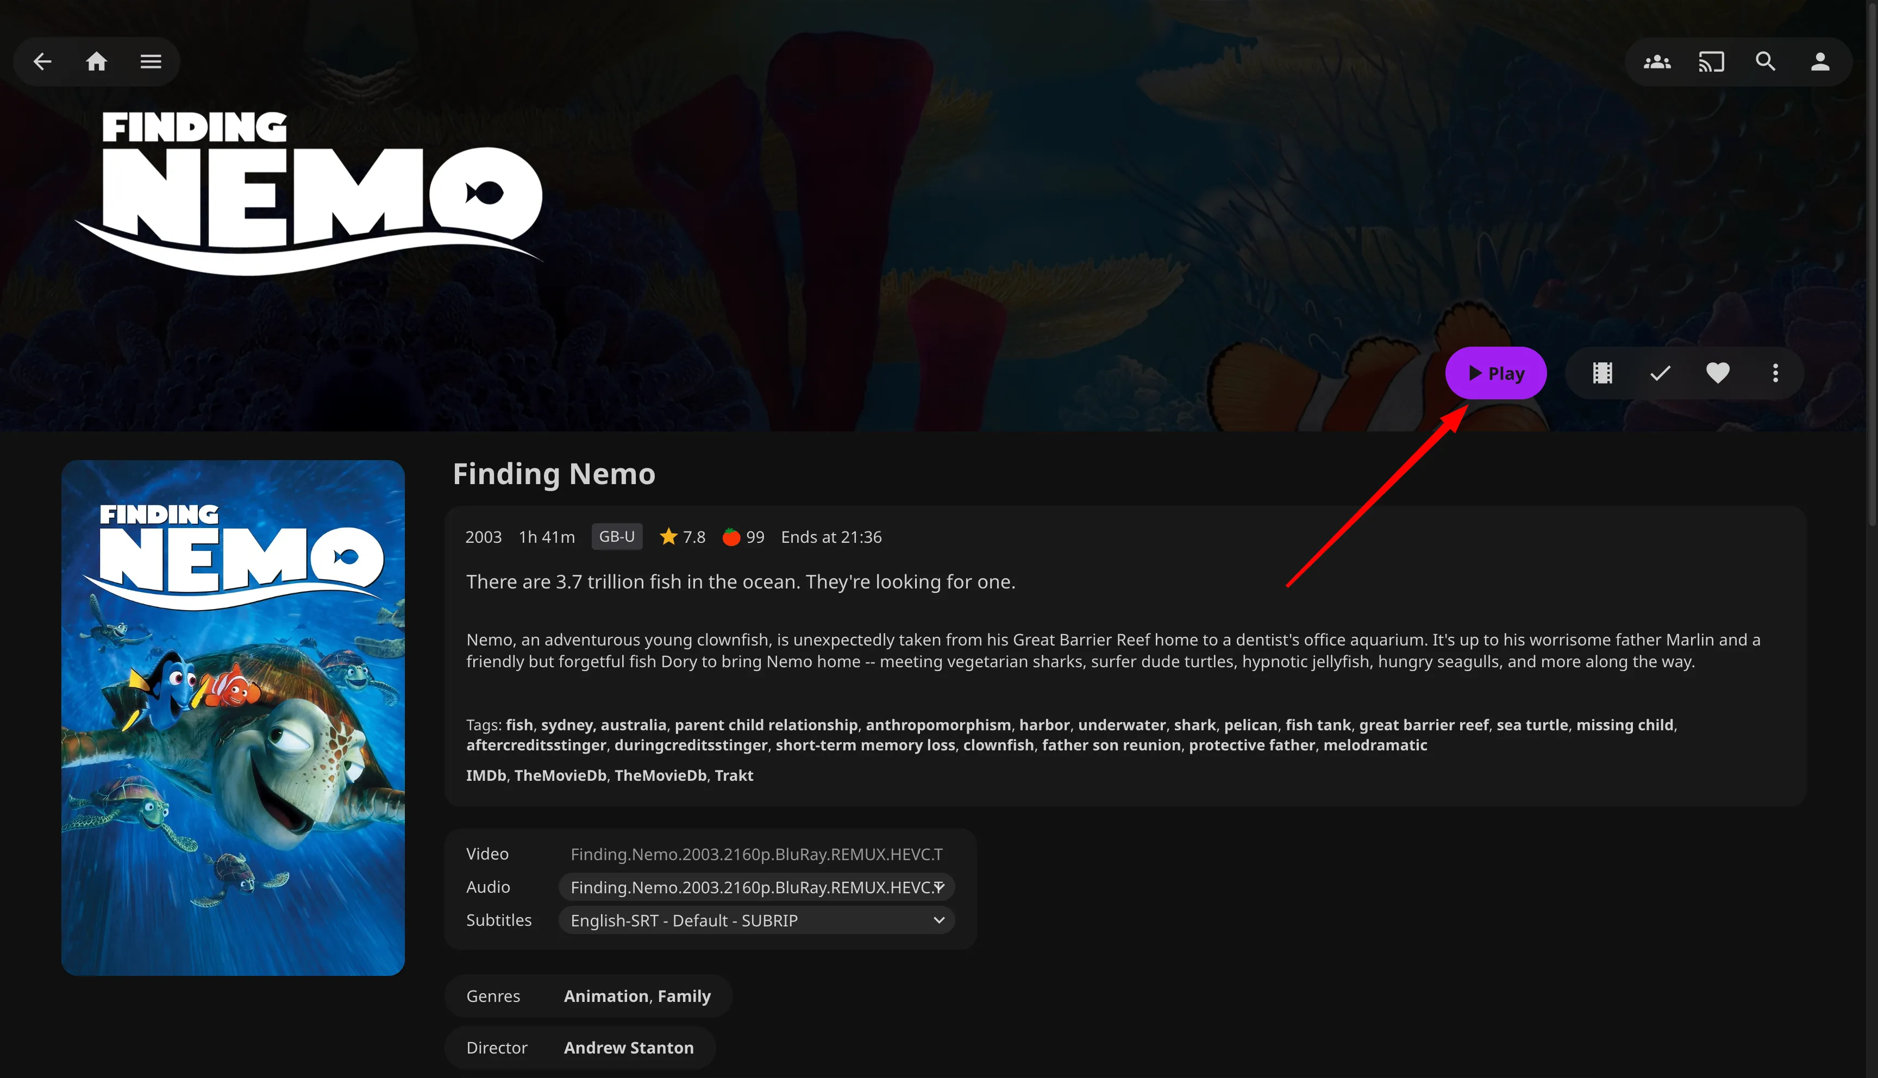1878x1078 pixels.
Task: Toggle played status checkmark
Action: [x=1660, y=372]
